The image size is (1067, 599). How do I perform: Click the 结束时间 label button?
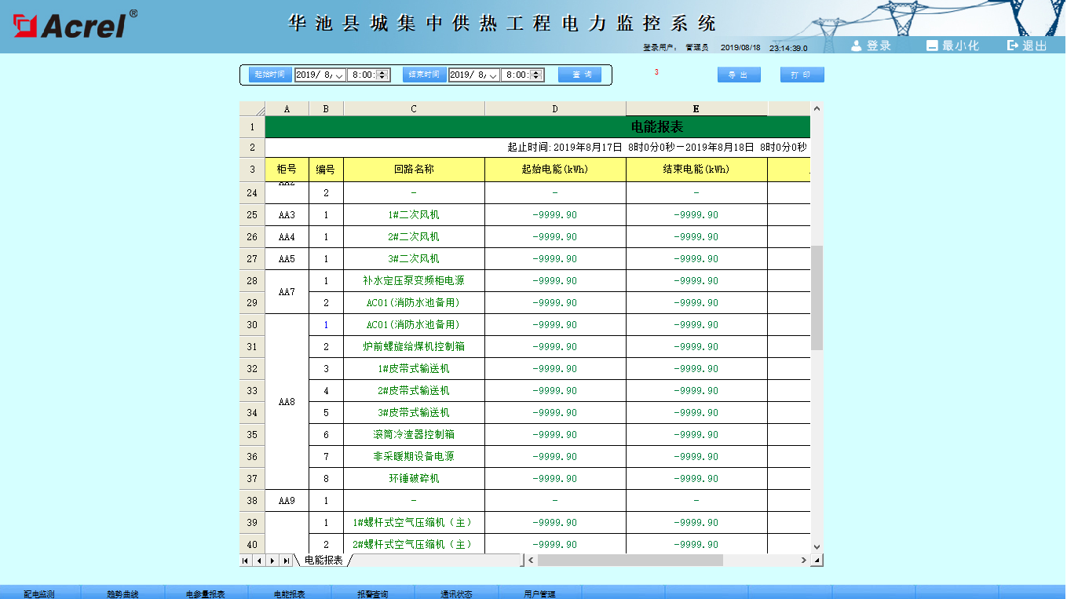pos(424,75)
